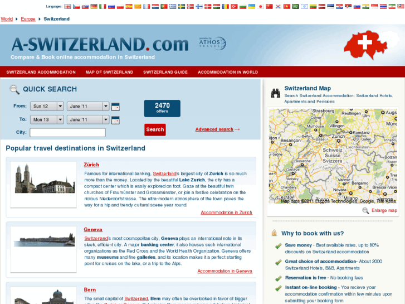Image resolution: width=405 pixels, height=304 pixels.
Task: Follow the Accommodation in Geneva link
Action: 225,271
